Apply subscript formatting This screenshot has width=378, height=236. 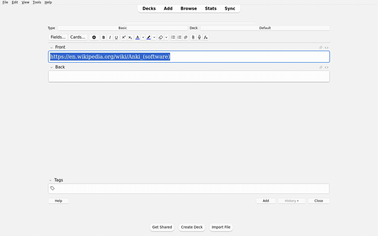tap(130, 37)
